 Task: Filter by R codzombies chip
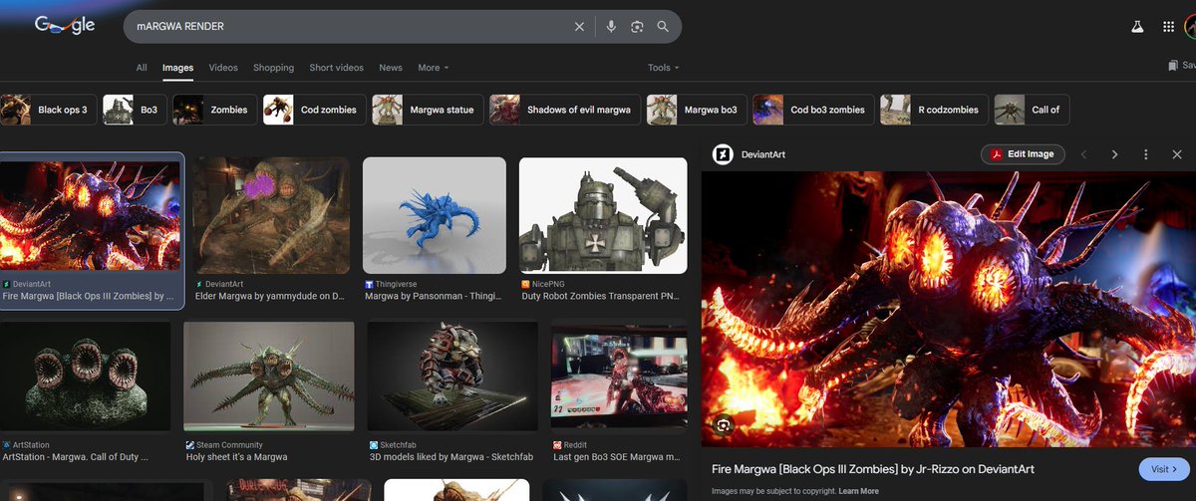pyautogui.click(x=934, y=110)
